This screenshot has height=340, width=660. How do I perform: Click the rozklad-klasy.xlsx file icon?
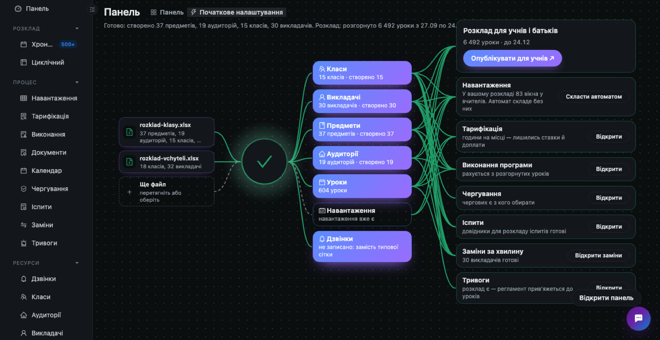[130, 132]
